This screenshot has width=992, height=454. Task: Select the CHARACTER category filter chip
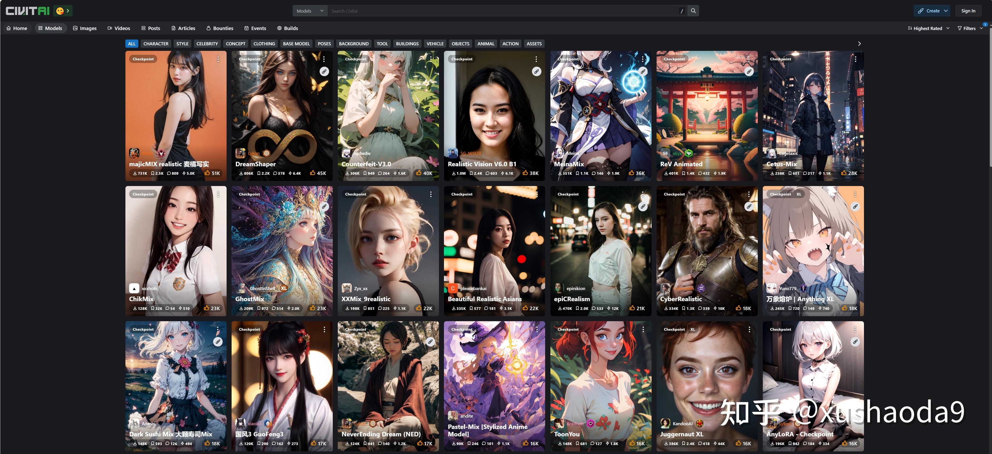pyautogui.click(x=155, y=43)
